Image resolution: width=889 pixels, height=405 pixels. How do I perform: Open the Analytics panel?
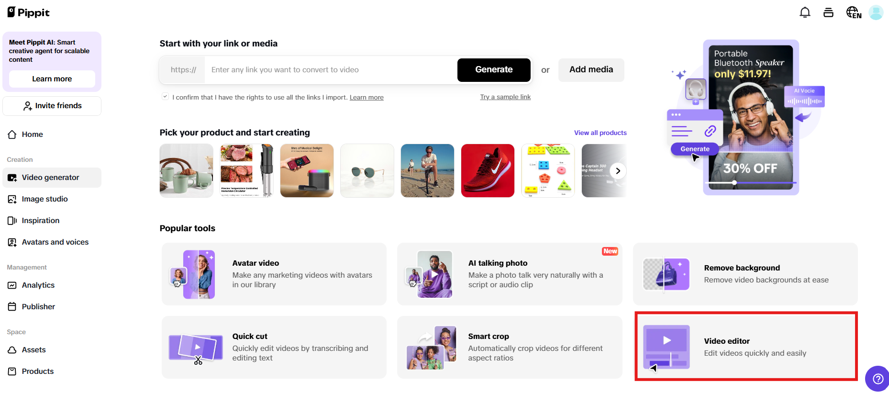(x=38, y=285)
